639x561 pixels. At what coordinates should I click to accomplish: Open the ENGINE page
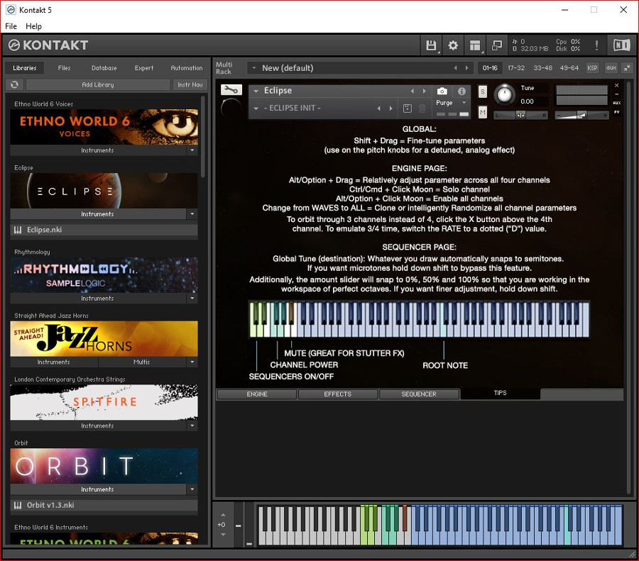click(x=257, y=394)
